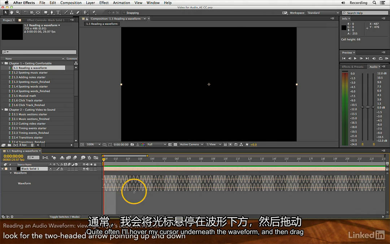Open the Composition menu
Viewport: 390px width, 244px height.
pos(71,3)
